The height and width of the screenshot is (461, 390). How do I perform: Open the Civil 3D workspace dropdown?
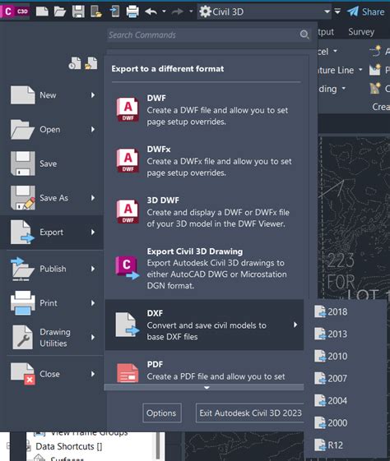click(x=327, y=12)
